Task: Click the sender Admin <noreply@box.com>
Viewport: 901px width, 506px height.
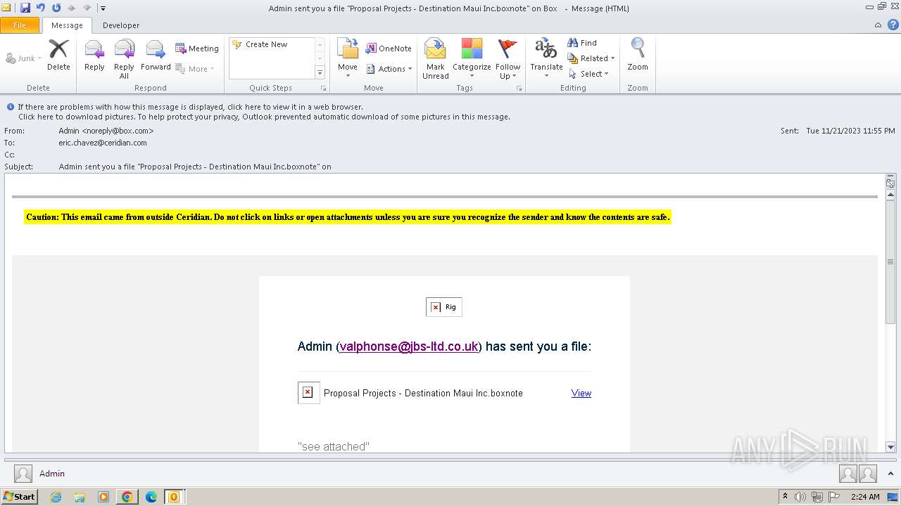Action: point(106,131)
